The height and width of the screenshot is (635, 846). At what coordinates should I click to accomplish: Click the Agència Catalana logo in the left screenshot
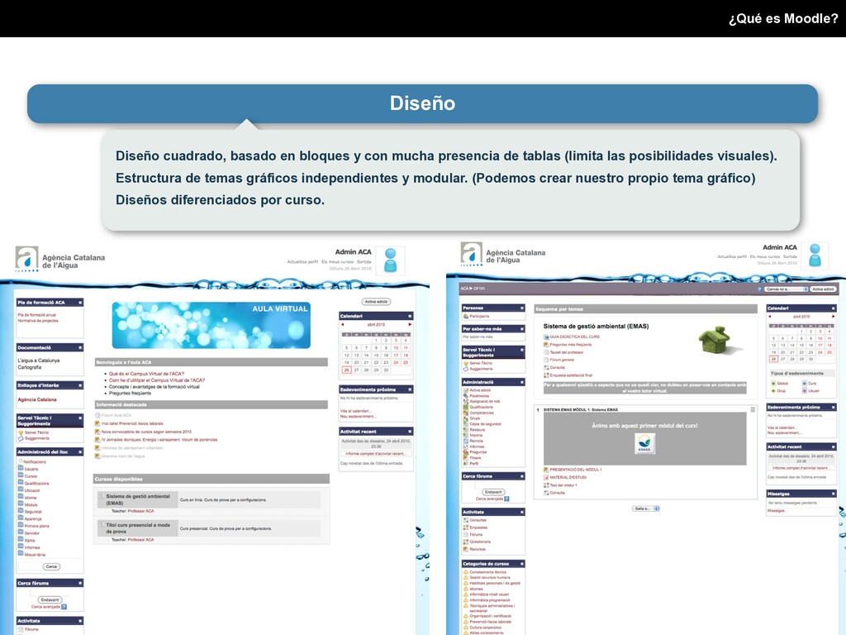[60, 259]
